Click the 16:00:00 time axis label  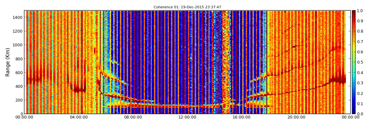[242, 117]
